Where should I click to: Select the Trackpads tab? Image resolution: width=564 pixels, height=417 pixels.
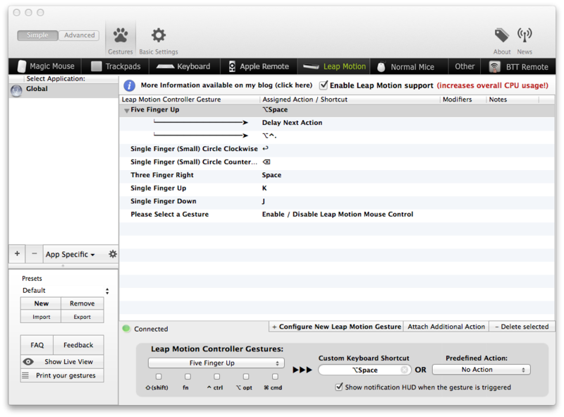tap(116, 66)
